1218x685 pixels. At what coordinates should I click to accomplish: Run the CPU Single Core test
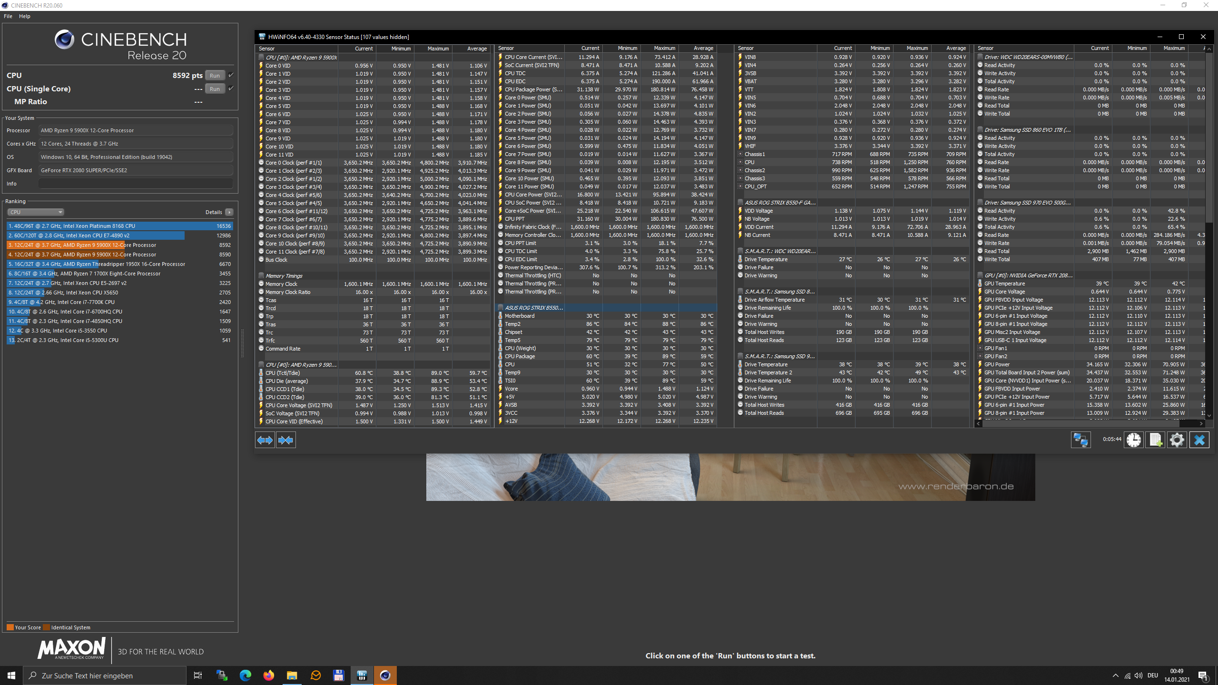215,88
